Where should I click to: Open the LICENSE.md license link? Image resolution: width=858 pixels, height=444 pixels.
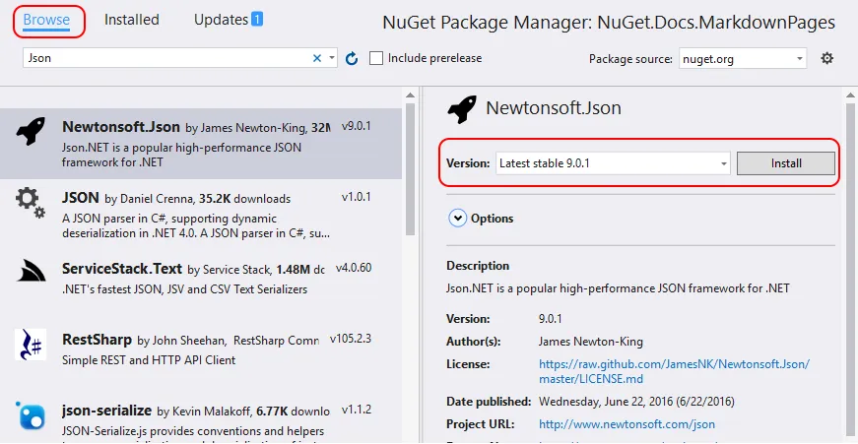pos(674,371)
